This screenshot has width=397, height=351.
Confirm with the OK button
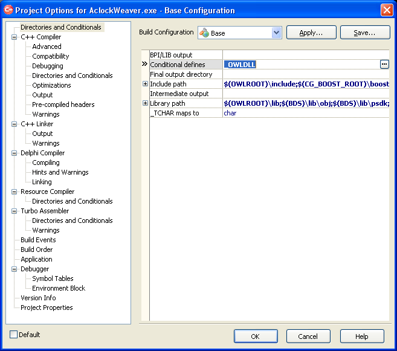(x=256, y=337)
